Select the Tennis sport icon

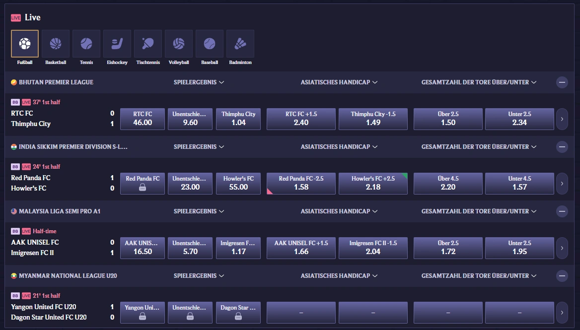point(86,44)
